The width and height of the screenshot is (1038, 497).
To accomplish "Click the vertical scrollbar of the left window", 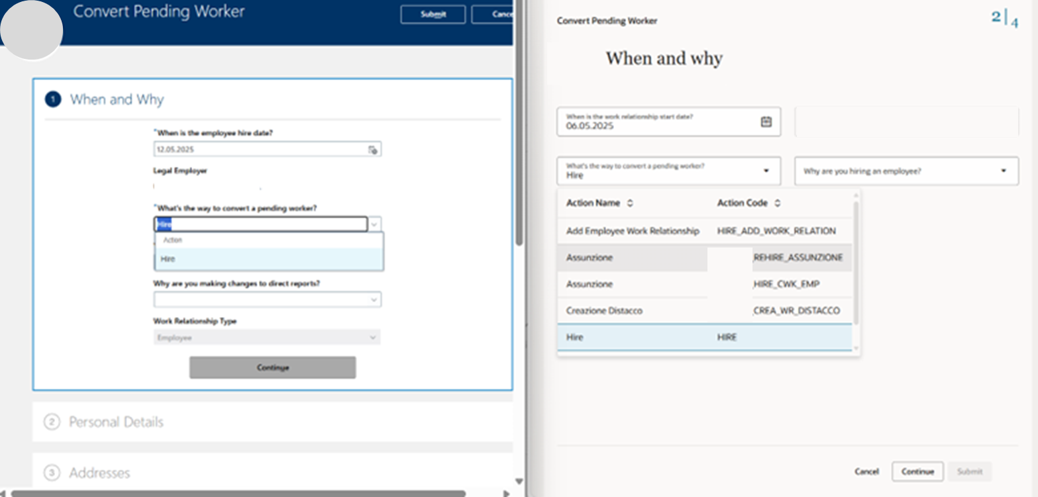I will point(519,123).
